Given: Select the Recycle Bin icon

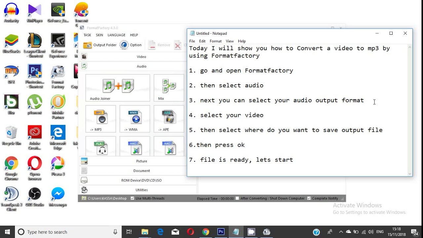Looking at the screenshot, I should [11, 136].
